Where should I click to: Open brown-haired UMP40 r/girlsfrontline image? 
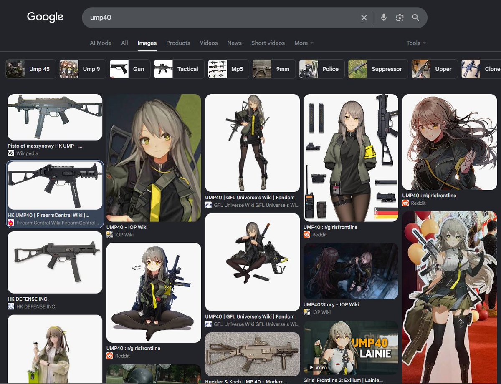450,142
